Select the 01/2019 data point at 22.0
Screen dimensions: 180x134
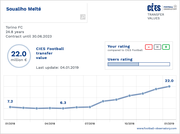169,86
